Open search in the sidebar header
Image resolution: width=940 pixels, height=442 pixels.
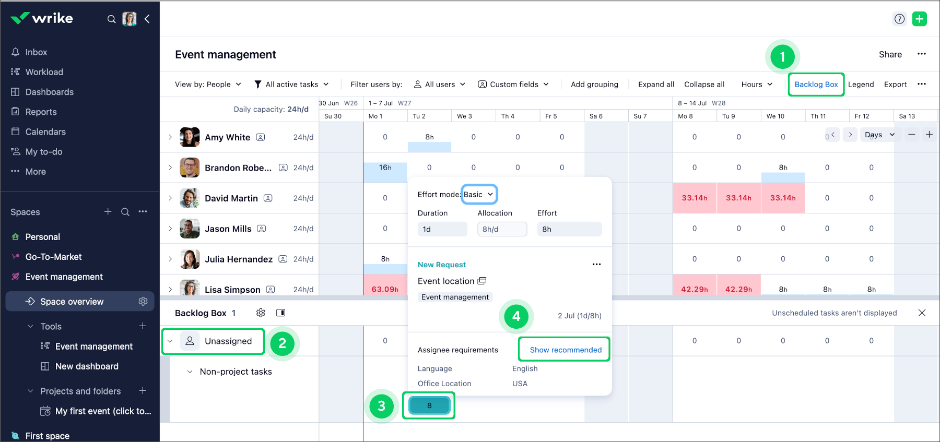(x=111, y=19)
